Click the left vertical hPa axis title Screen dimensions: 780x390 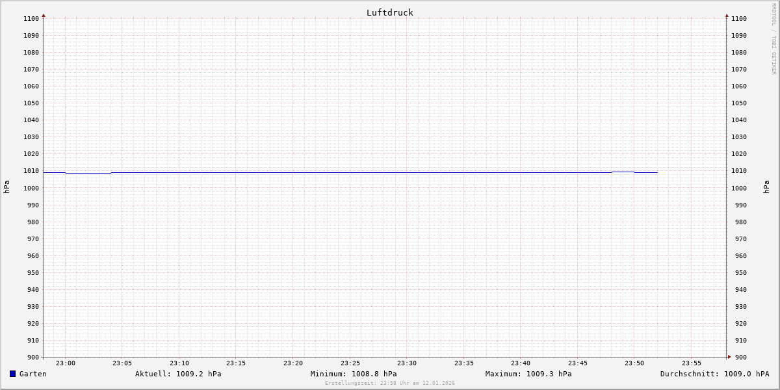[x=6, y=187]
